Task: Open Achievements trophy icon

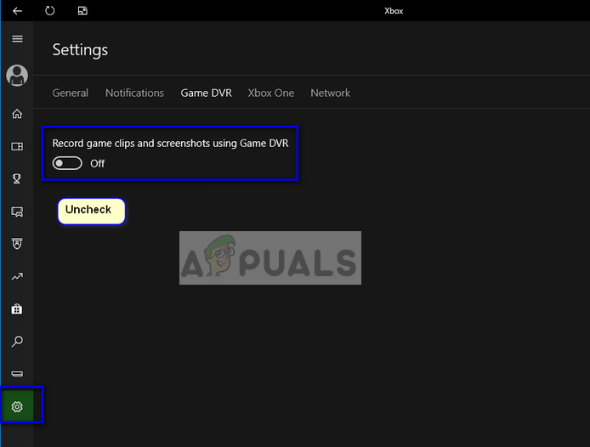Action: coord(17,178)
